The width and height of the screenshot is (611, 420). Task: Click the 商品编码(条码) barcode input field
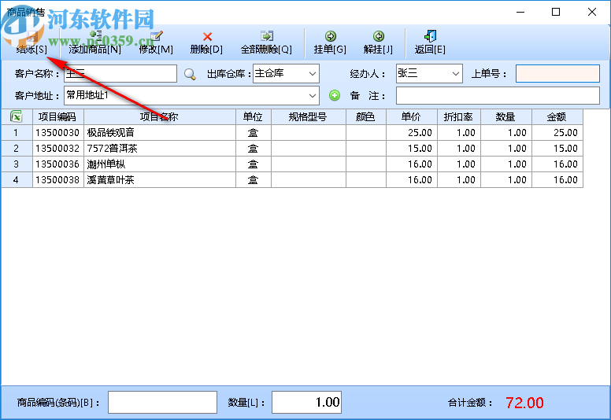coord(162,402)
